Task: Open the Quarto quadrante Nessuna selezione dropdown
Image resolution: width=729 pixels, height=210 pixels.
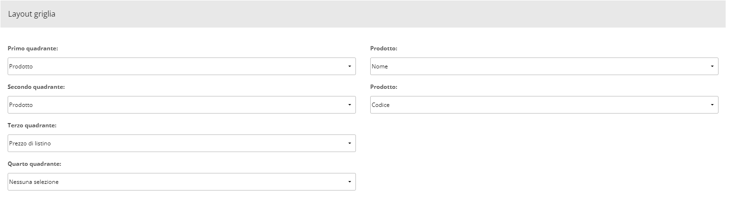Action: pyautogui.click(x=182, y=182)
